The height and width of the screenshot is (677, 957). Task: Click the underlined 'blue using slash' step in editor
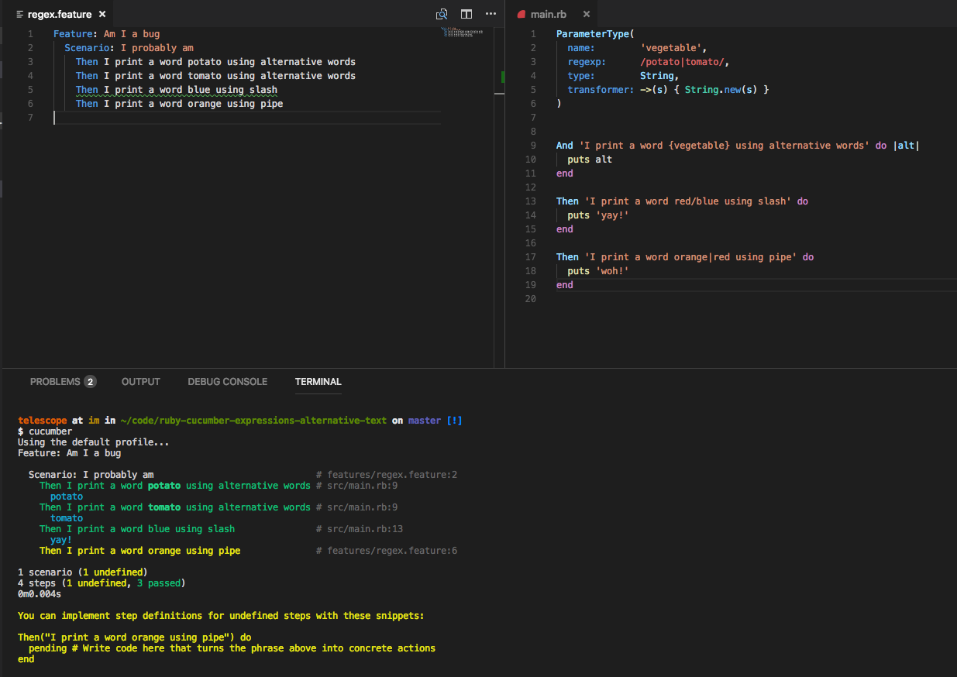(177, 90)
